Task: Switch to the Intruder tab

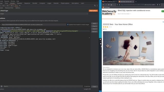Action: click(13, 3)
